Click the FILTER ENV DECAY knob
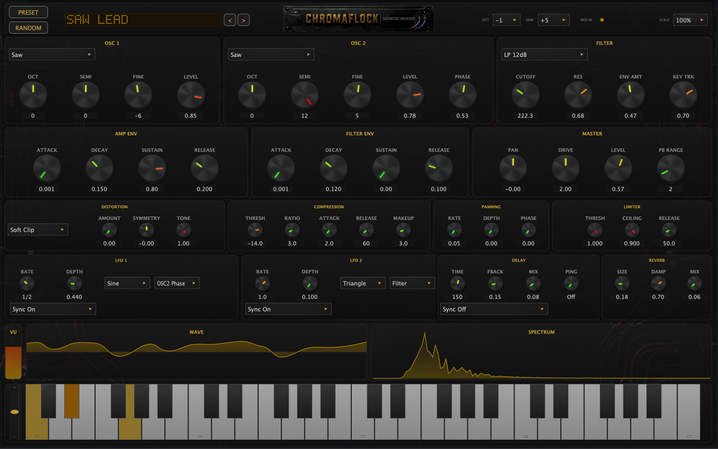Image resolution: width=718 pixels, height=449 pixels. click(334, 168)
